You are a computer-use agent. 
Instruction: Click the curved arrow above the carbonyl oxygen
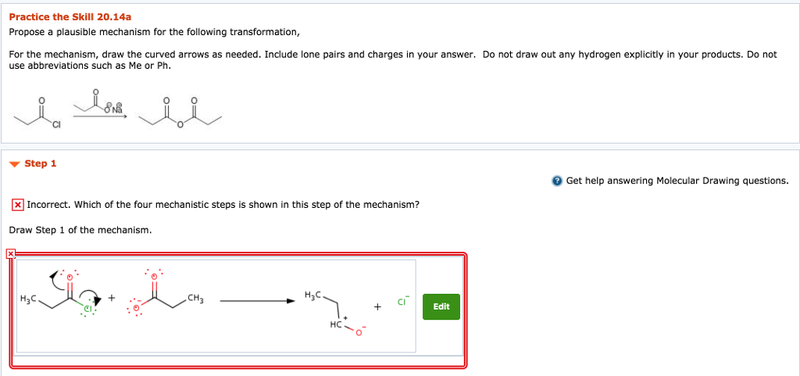pos(56,277)
